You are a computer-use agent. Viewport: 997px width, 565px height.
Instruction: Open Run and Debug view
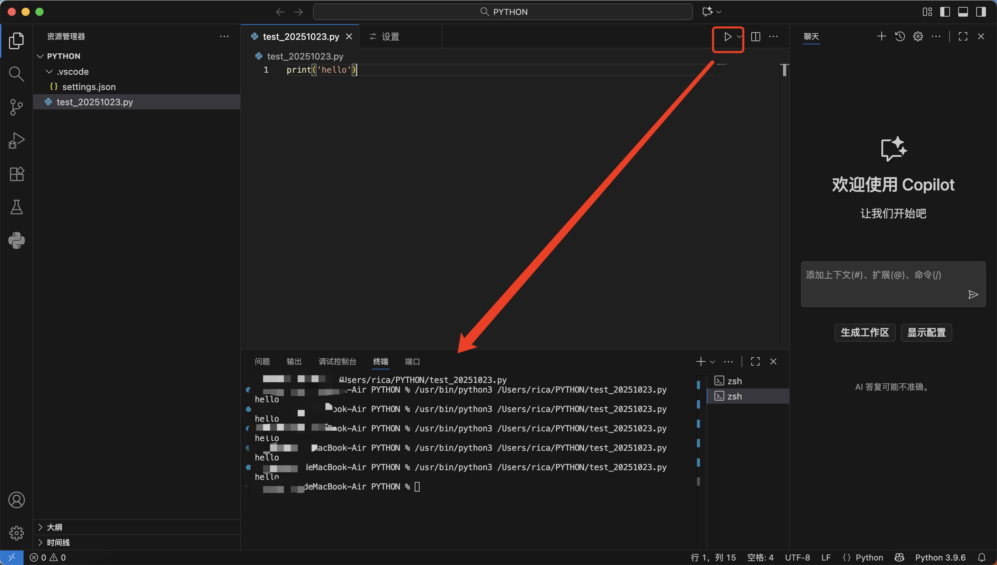(16, 141)
